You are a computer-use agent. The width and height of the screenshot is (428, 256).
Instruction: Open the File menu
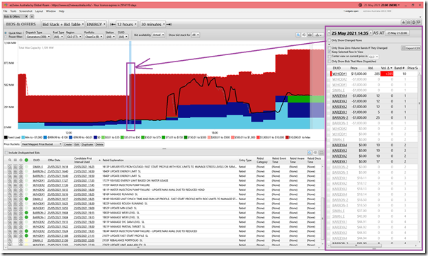(x=5, y=11)
